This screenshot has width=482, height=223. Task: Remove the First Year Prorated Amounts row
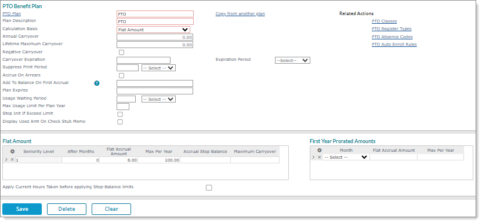(x=320, y=158)
